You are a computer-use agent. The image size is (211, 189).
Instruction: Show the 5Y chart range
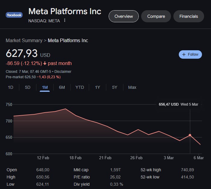[x=115, y=87]
